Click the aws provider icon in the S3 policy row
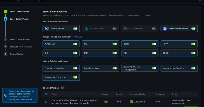204x107 pixels. point(106,102)
